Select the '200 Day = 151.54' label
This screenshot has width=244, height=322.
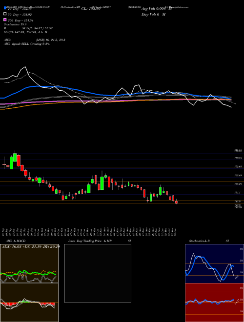point(20,20)
